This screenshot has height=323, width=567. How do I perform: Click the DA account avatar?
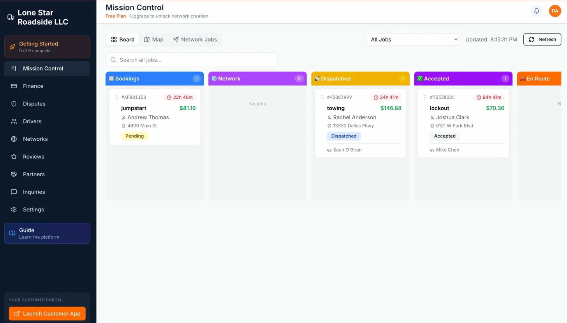555,11
